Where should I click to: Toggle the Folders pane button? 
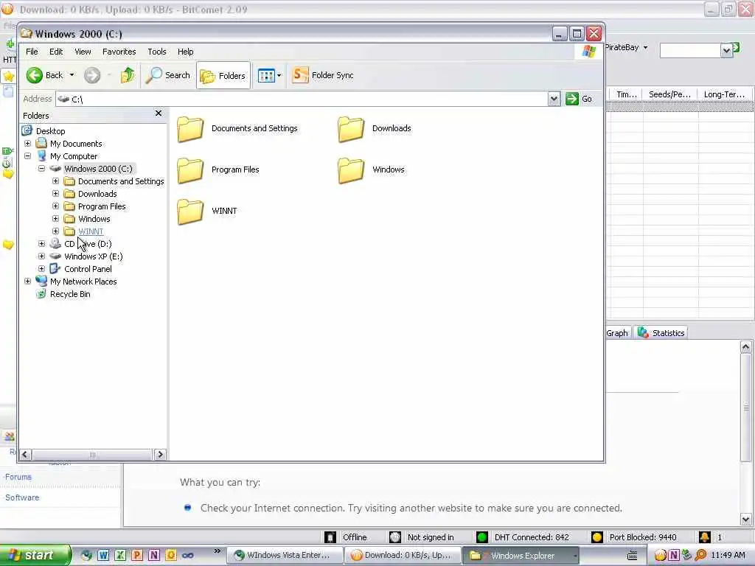pyautogui.click(x=223, y=76)
